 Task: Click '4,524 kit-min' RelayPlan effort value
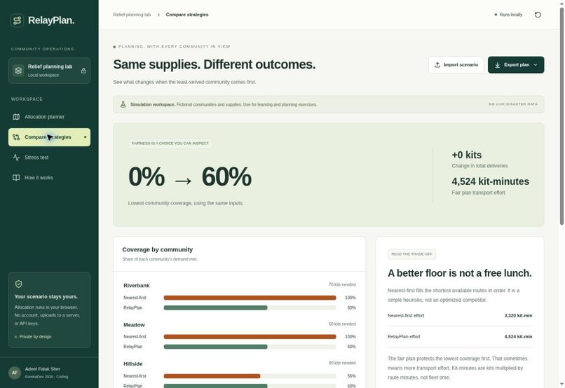click(518, 337)
